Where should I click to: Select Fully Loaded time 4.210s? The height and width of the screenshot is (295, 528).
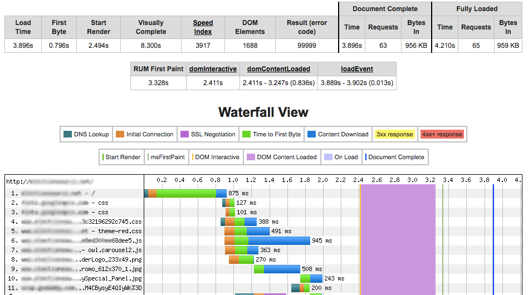[x=444, y=46]
